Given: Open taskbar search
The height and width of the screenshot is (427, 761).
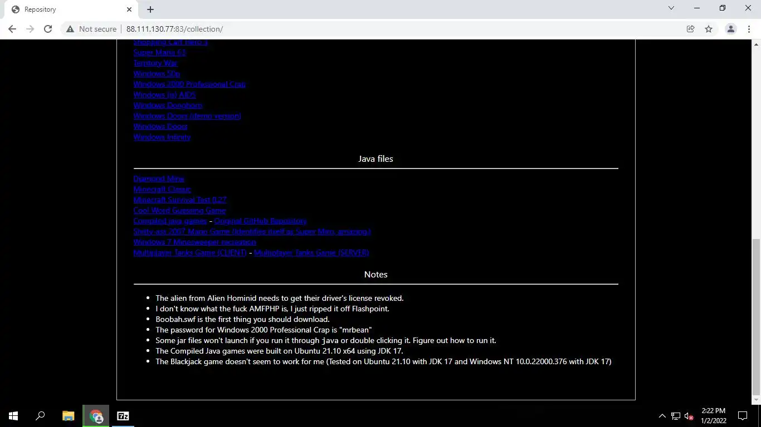Looking at the screenshot, I should pos(40,416).
